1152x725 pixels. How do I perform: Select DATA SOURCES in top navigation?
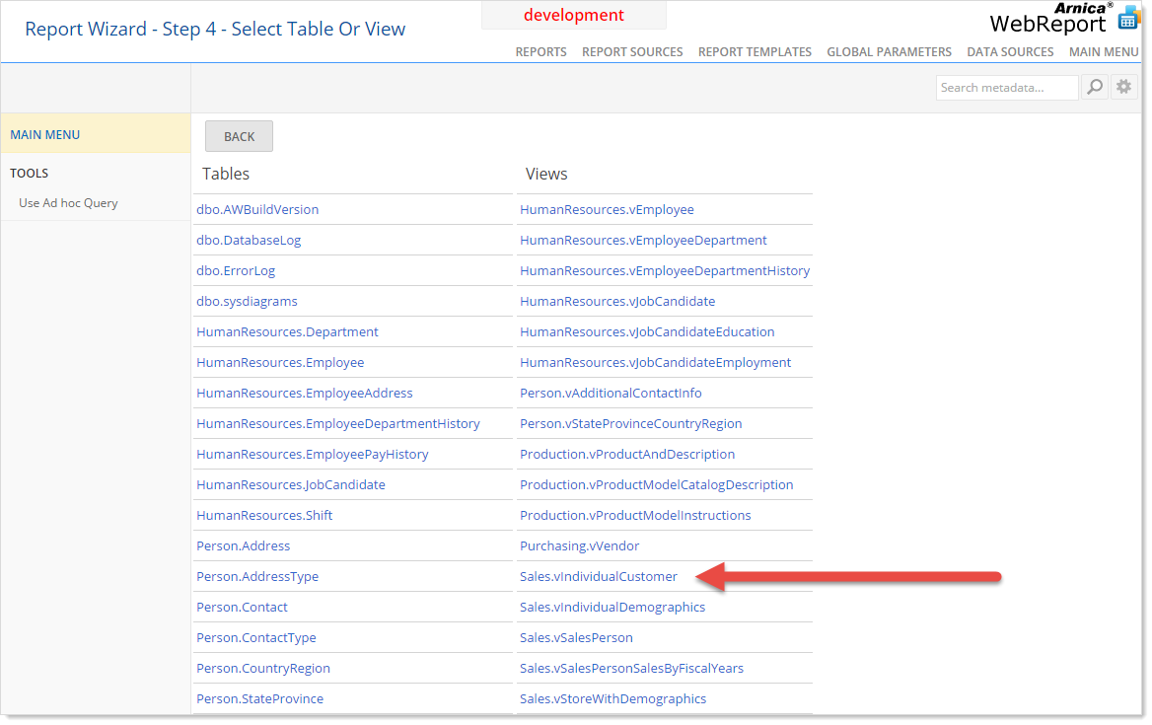click(1010, 52)
